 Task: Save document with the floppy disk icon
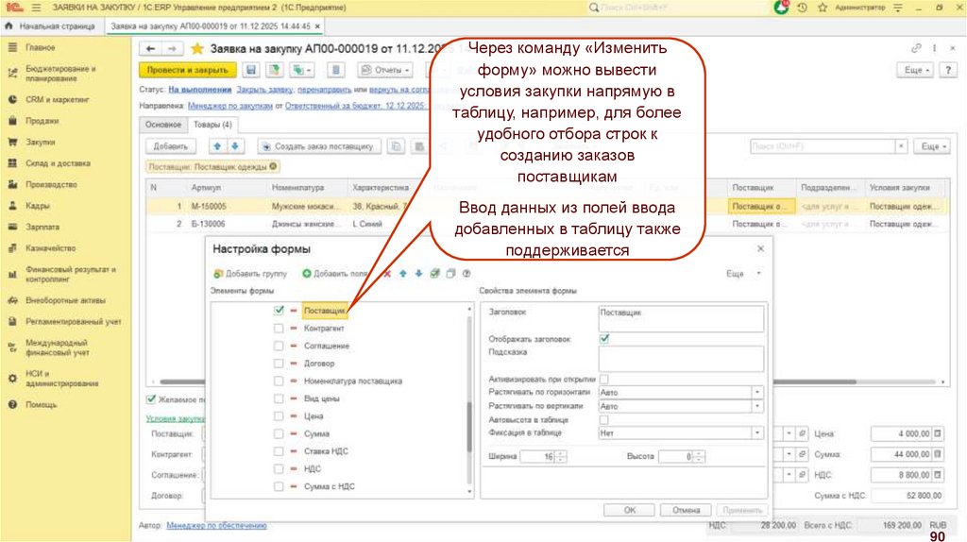click(251, 70)
